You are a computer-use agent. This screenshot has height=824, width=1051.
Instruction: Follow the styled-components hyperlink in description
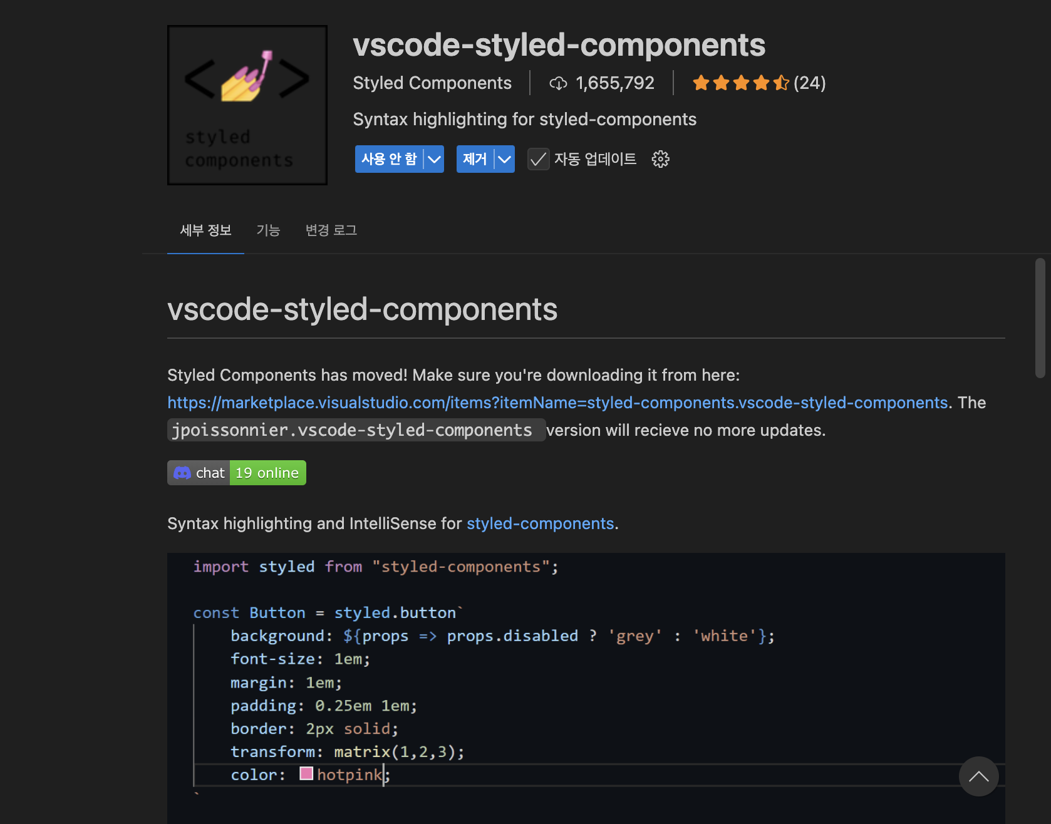[540, 523]
